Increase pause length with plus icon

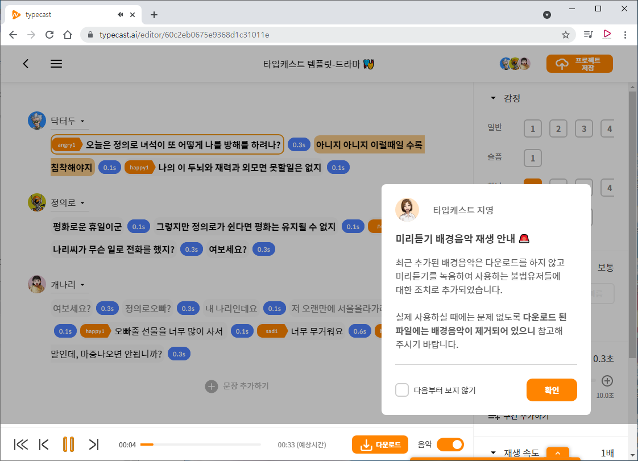click(x=607, y=381)
